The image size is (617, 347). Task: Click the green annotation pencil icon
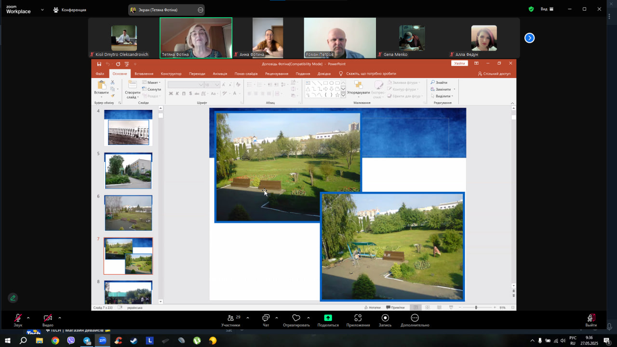(x=13, y=298)
